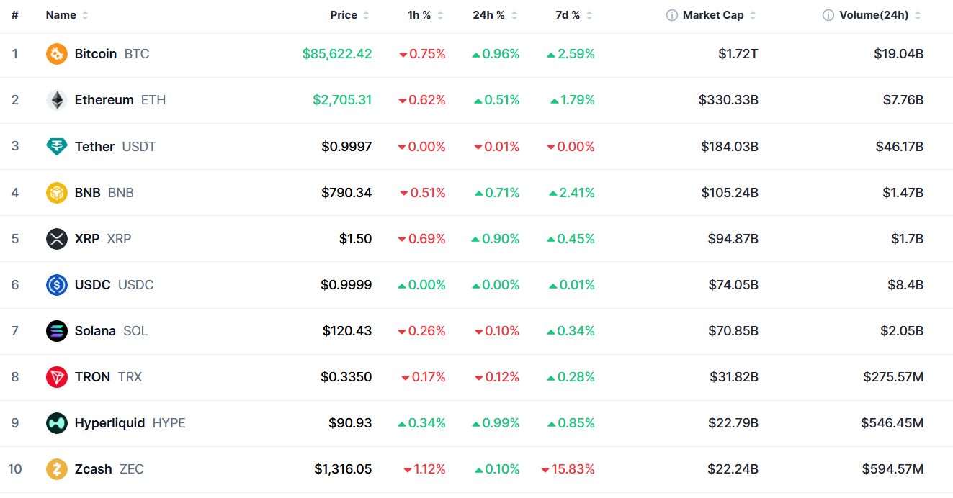Screen dimensions: 953x498
Task: Click the XRP logo icon
Action: 57,238
